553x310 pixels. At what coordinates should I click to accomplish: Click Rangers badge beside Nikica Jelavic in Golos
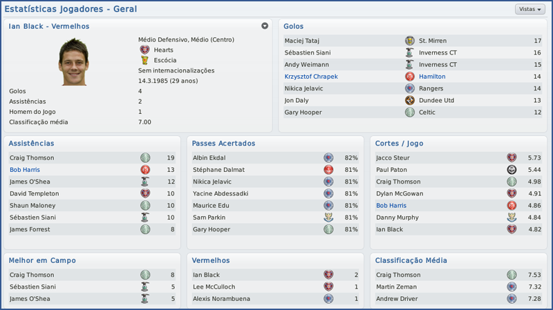click(409, 88)
